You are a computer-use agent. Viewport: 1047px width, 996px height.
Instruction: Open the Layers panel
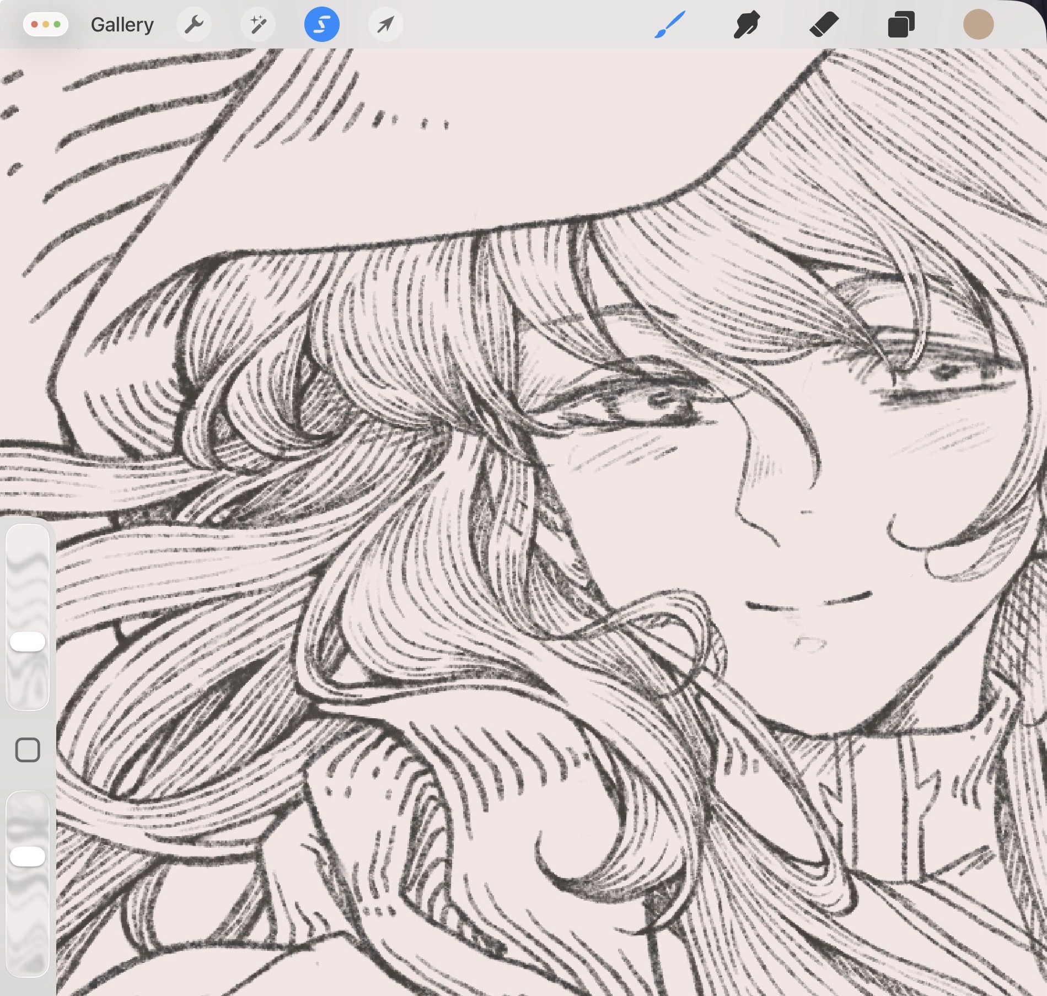tap(901, 25)
